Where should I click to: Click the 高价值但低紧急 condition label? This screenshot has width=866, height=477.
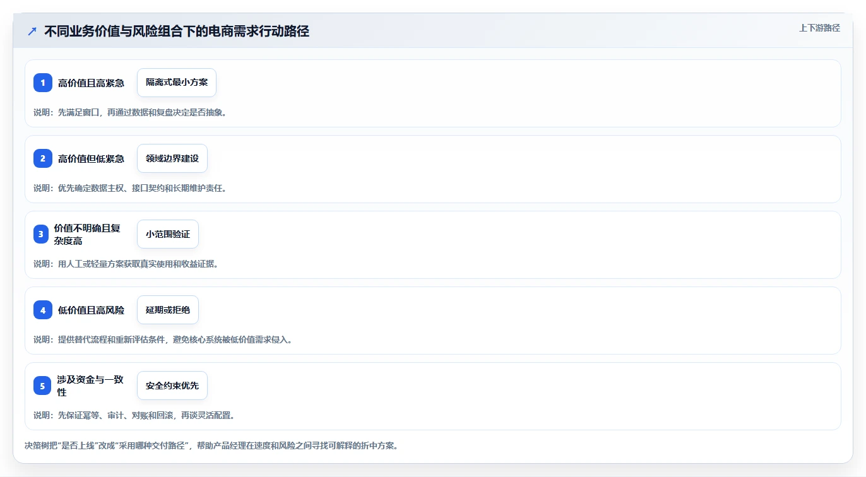[x=91, y=158]
